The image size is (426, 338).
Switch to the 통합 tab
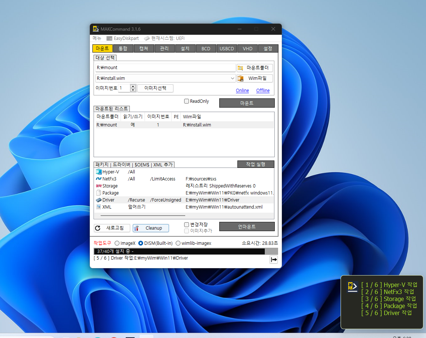tap(123, 48)
